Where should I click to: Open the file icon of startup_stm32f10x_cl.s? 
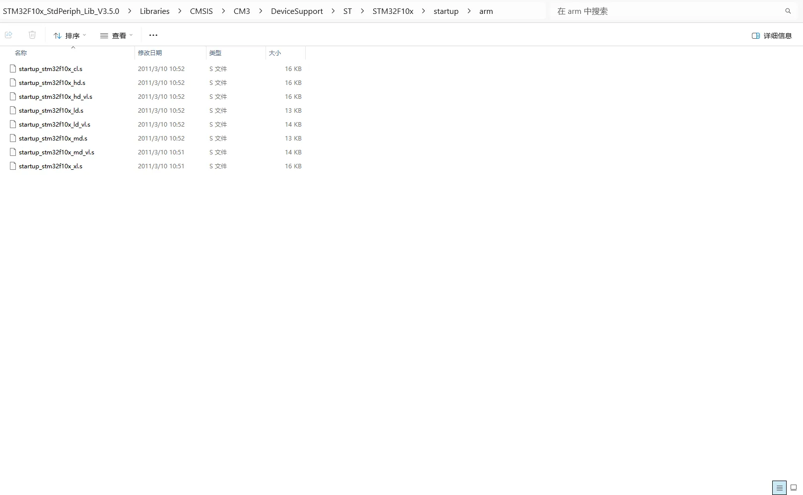(13, 69)
